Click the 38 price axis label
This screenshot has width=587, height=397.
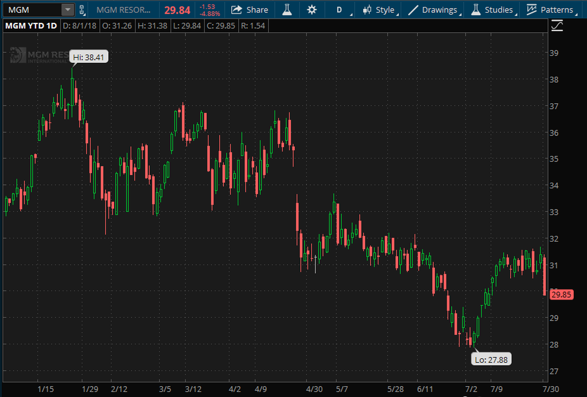coord(554,79)
